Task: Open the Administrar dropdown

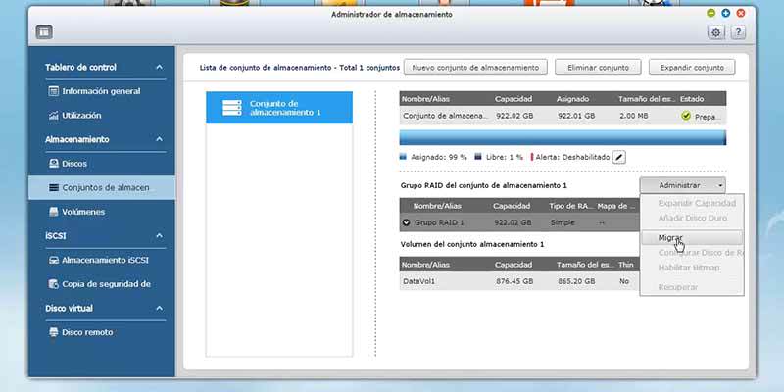Action: point(682,185)
